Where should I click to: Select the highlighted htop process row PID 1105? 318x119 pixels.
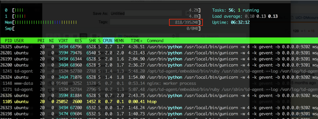pos(159,101)
